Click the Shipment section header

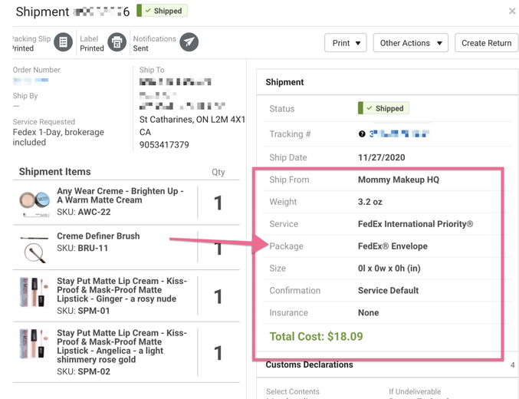[x=285, y=82]
